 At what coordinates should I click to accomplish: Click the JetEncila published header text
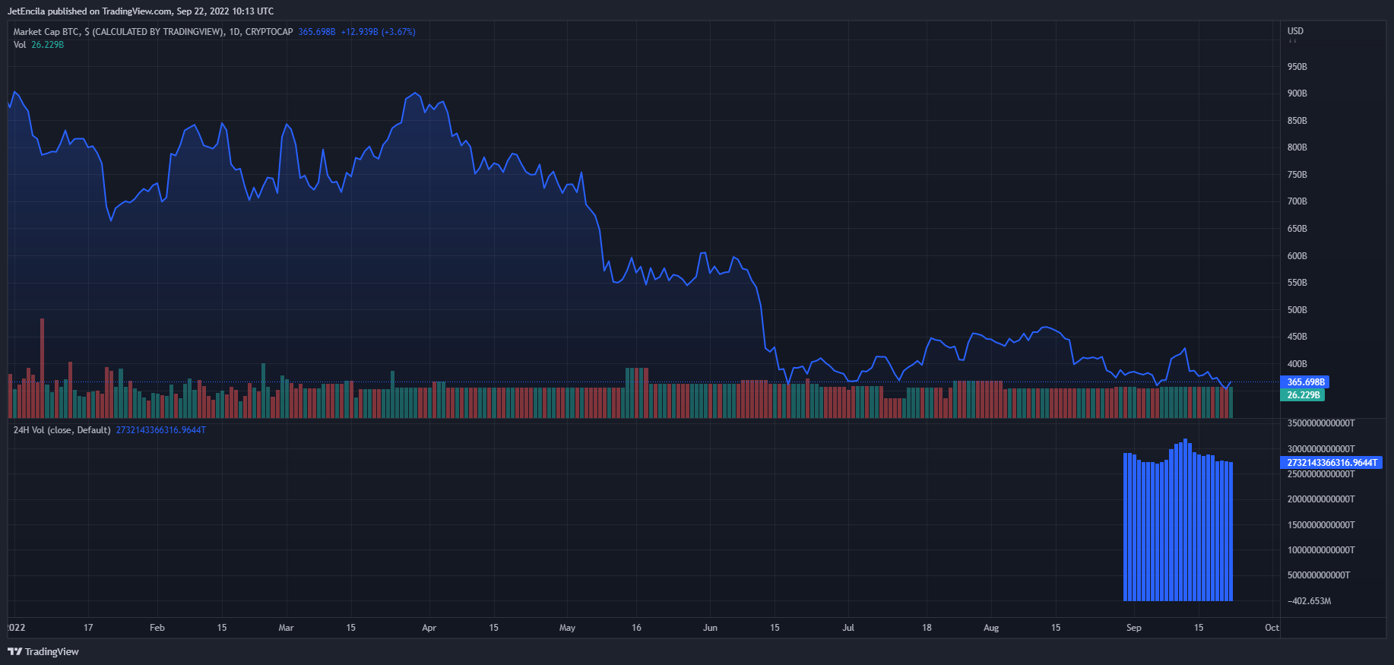[141, 11]
